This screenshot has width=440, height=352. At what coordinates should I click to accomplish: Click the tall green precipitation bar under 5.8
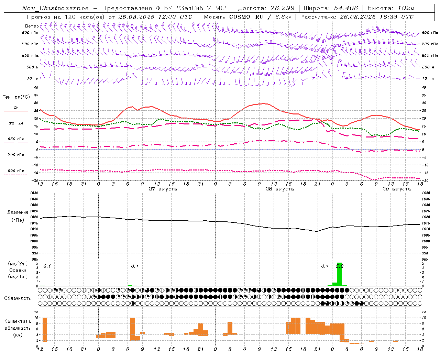click(x=339, y=274)
